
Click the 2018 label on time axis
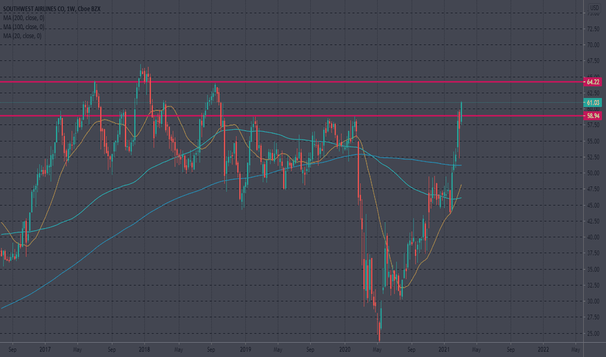tap(144, 350)
